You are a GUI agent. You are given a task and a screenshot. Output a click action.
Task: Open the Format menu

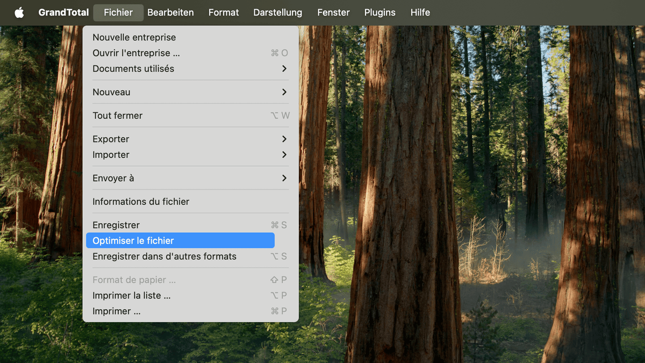click(224, 12)
